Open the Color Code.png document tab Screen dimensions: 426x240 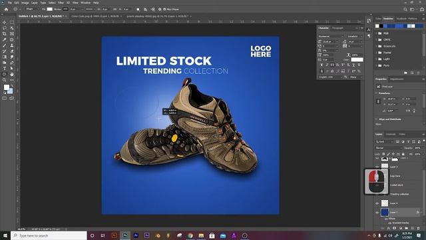(95, 16)
